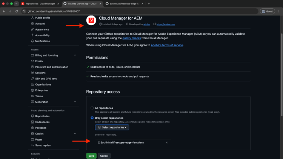The width and height of the screenshot is (283, 159).
Task: Open the https://adobe.com link
Action: [x=166, y=24]
